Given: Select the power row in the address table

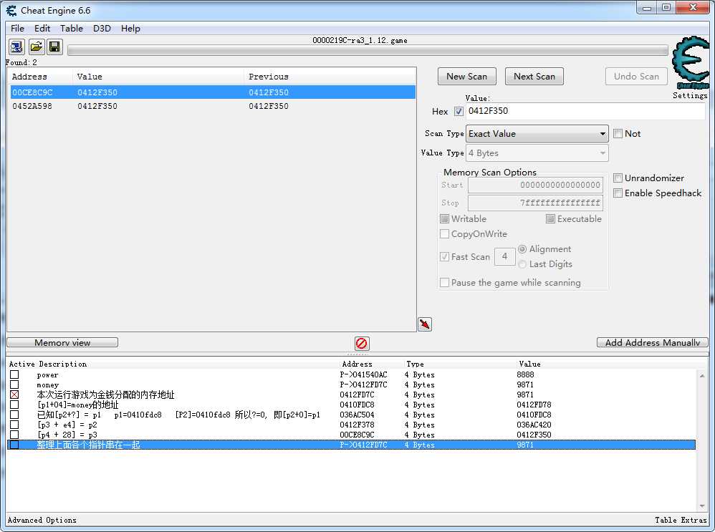Looking at the screenshot, I should click(352, 374).
